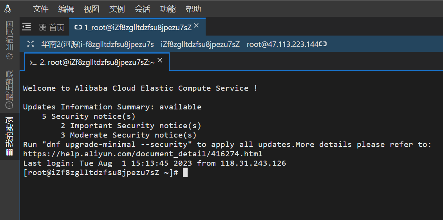Viewport: 443px width, 220px height.
Task: Click the link icon after root@47.113.223.144
Action: 323,44
